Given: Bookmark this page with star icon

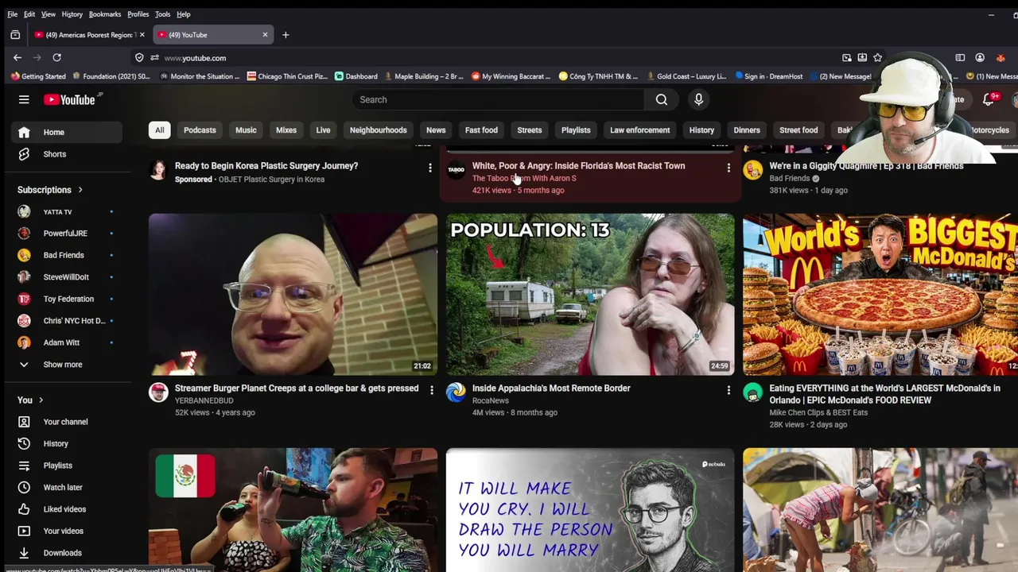Looking at the screenshot, I should click(877, 57).
